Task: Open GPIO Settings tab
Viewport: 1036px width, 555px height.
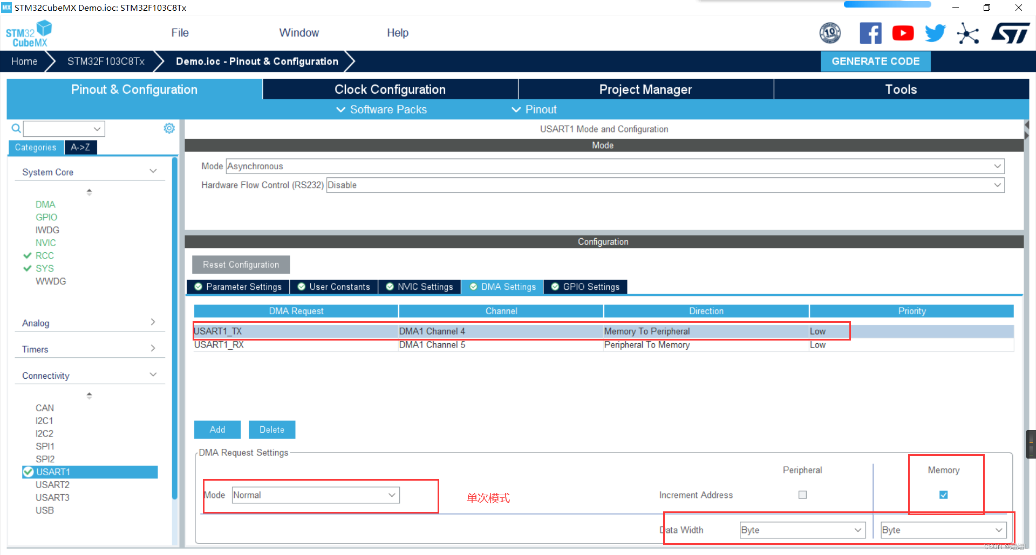Action: pyautogui.click(x=585, y=287)
